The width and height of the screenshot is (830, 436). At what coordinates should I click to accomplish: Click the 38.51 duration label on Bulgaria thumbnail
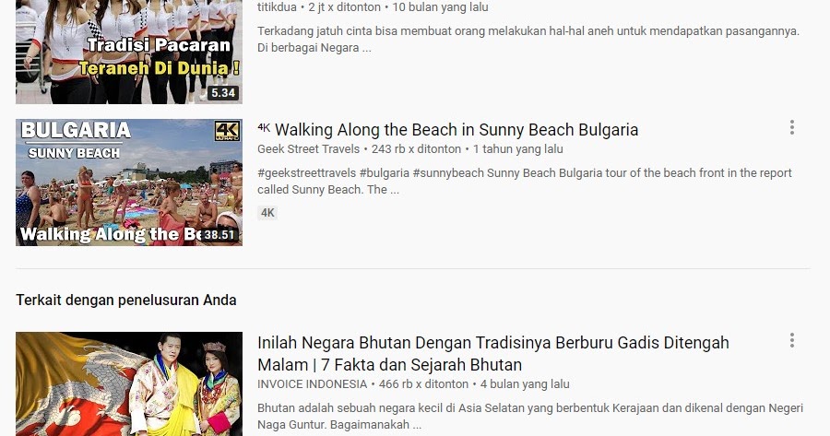pyautogui.click(x=219, y=234)
